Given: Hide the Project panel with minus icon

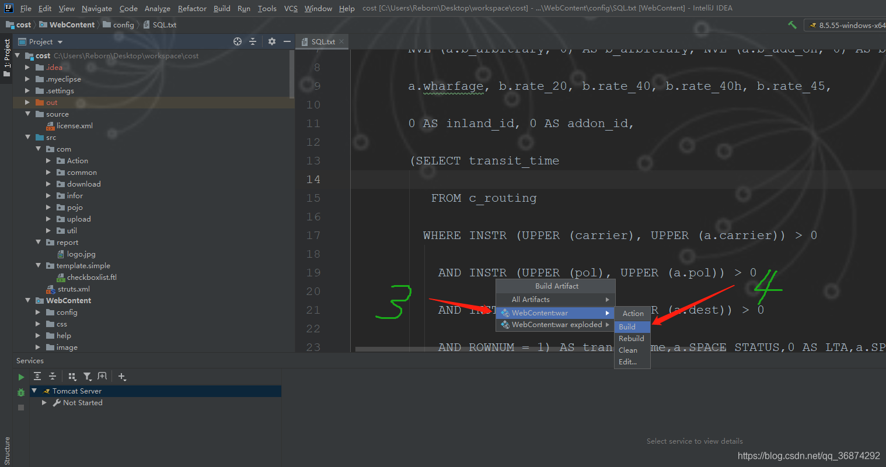Looking at the screenshot, I should coord(287,41).
